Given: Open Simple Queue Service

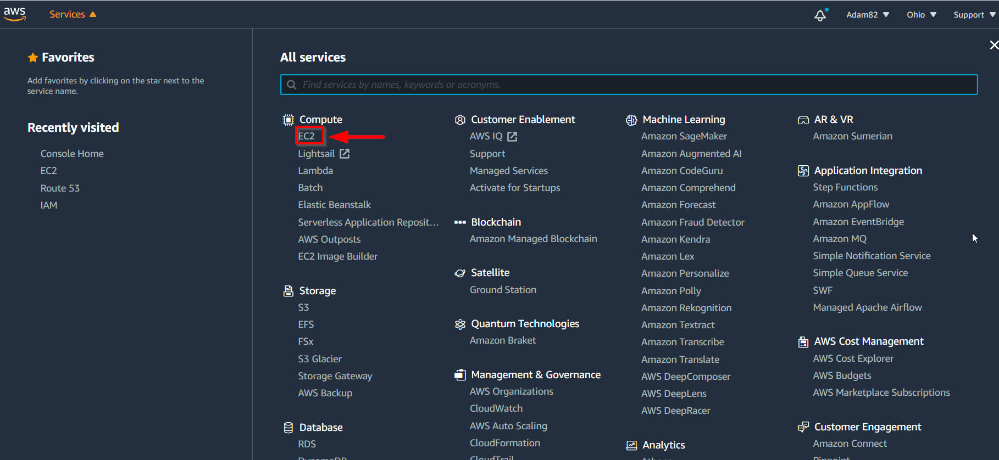Looking at the screenshot, I should click(861, 273).
